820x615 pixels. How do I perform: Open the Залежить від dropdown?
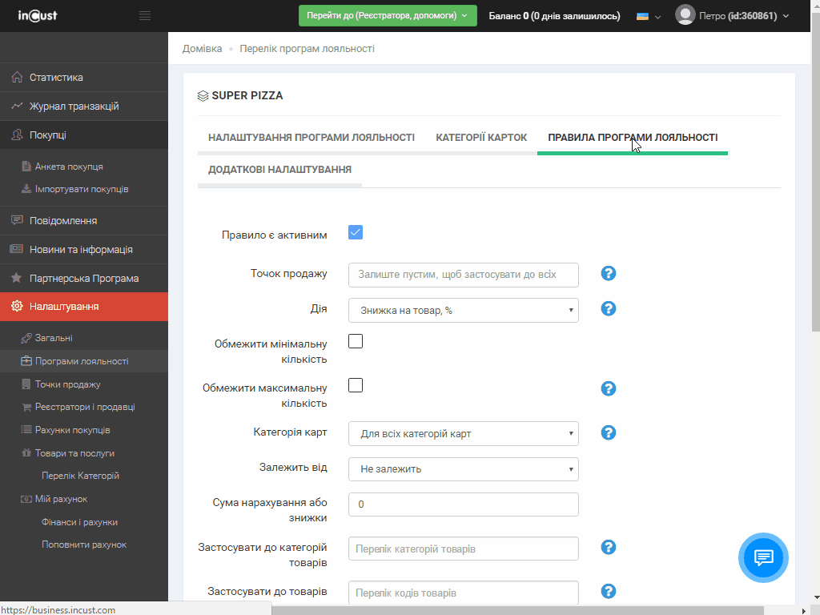[x=463, y=469]
